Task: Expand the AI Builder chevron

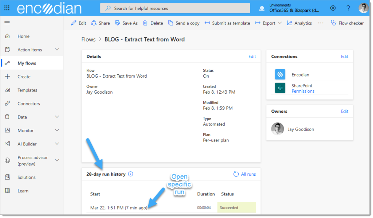Action: point(57,144)
